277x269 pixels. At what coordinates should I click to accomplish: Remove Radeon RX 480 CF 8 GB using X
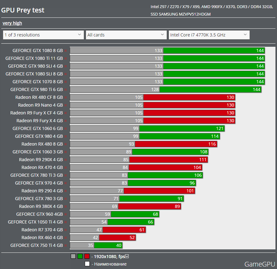pos(65,97)
